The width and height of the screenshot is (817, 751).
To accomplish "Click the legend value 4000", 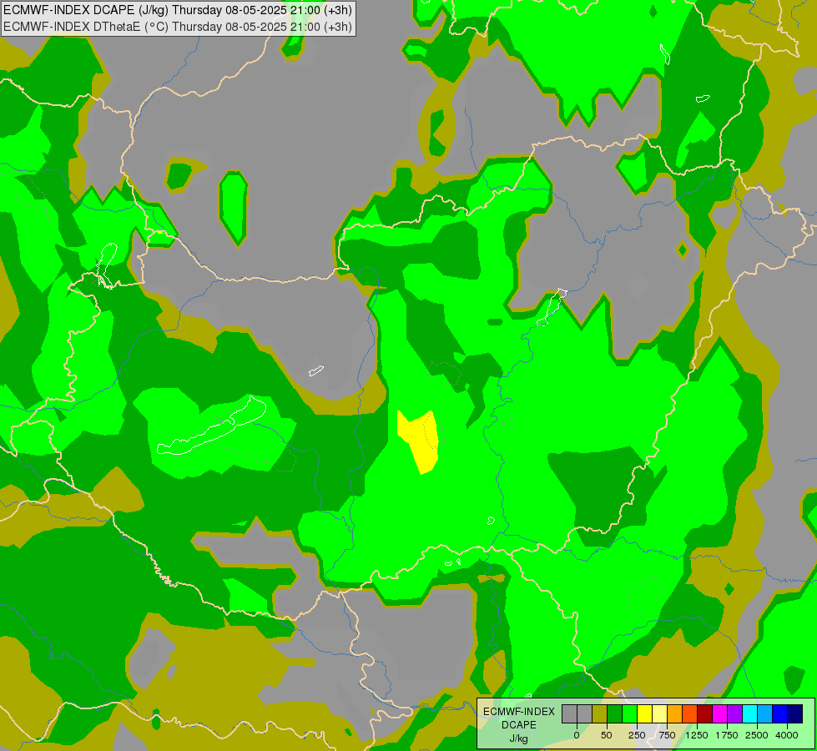I will click(x=787, y=735).
